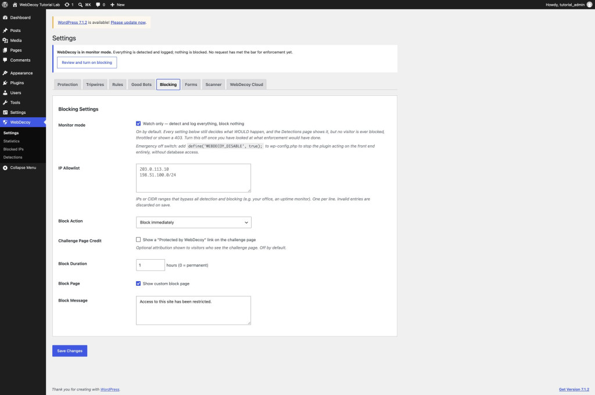Switch to the Rules tab
Image resolution: width=595 pixels, height=395 pixels.
[x=117, y=85]
